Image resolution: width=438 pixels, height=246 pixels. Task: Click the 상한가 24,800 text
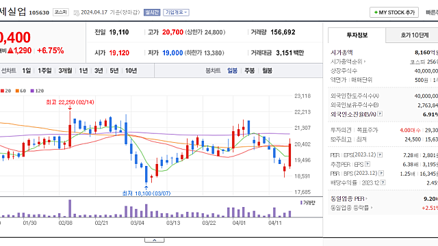(205, 32)
